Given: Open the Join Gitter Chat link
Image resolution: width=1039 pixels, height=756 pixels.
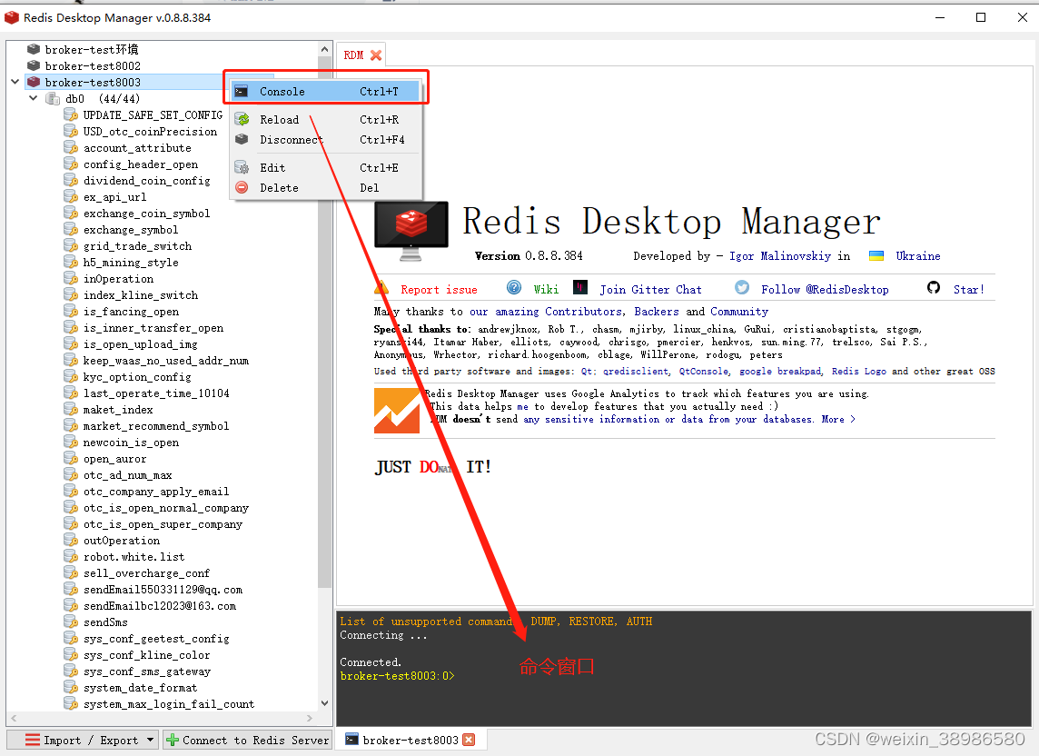Looking at the screenshot, I should pos(651,288).
